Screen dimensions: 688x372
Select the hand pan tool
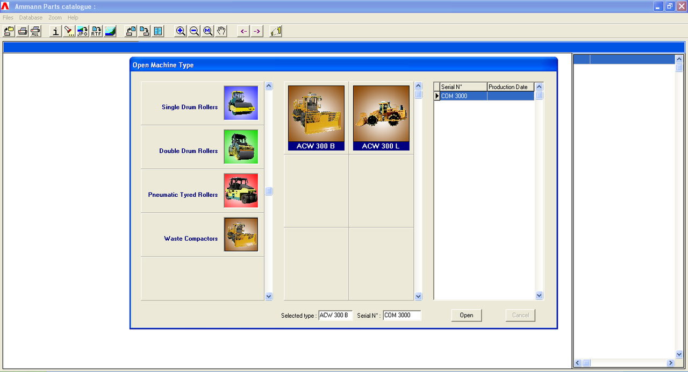[221, 31]
